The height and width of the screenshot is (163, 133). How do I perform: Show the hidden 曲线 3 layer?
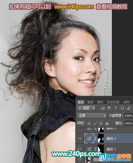[x=80, y=128]
